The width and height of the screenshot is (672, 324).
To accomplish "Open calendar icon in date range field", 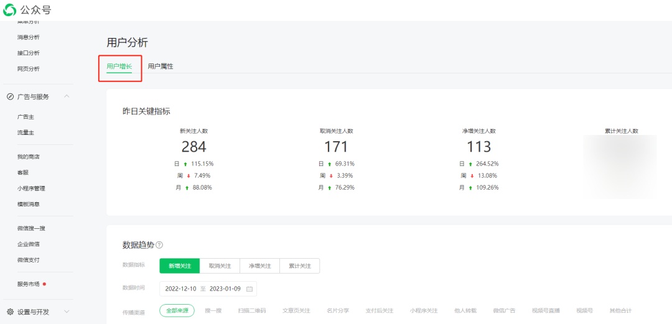I will point(250,289).
